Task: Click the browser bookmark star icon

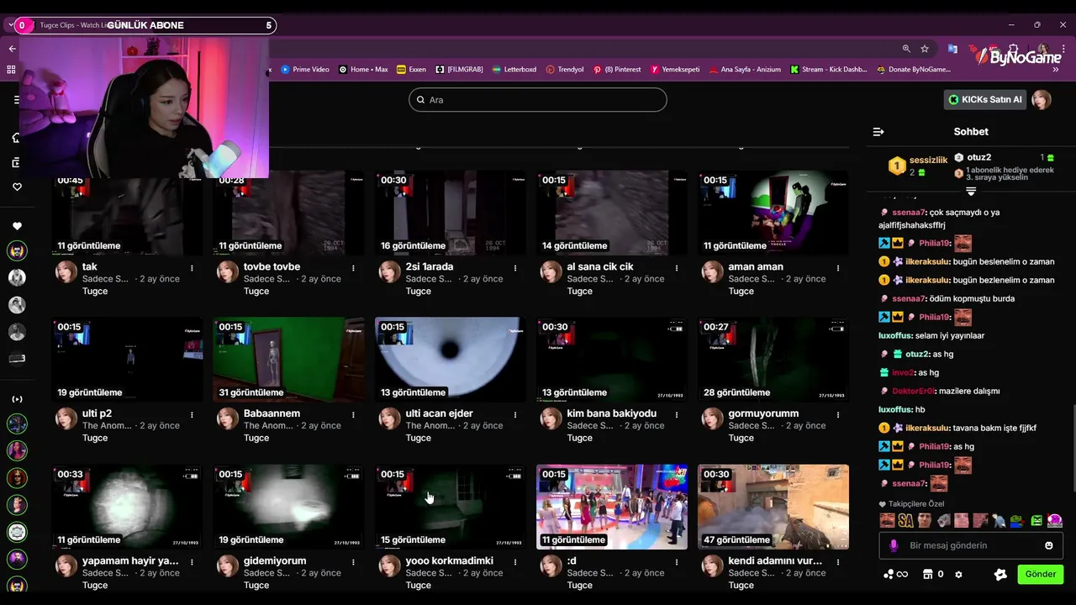Action: point(925,49)
